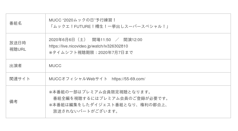Viewport: 238px width, 131px height.
Task: Click the note 放送されないパートがございます
Action: click(86, 111)
